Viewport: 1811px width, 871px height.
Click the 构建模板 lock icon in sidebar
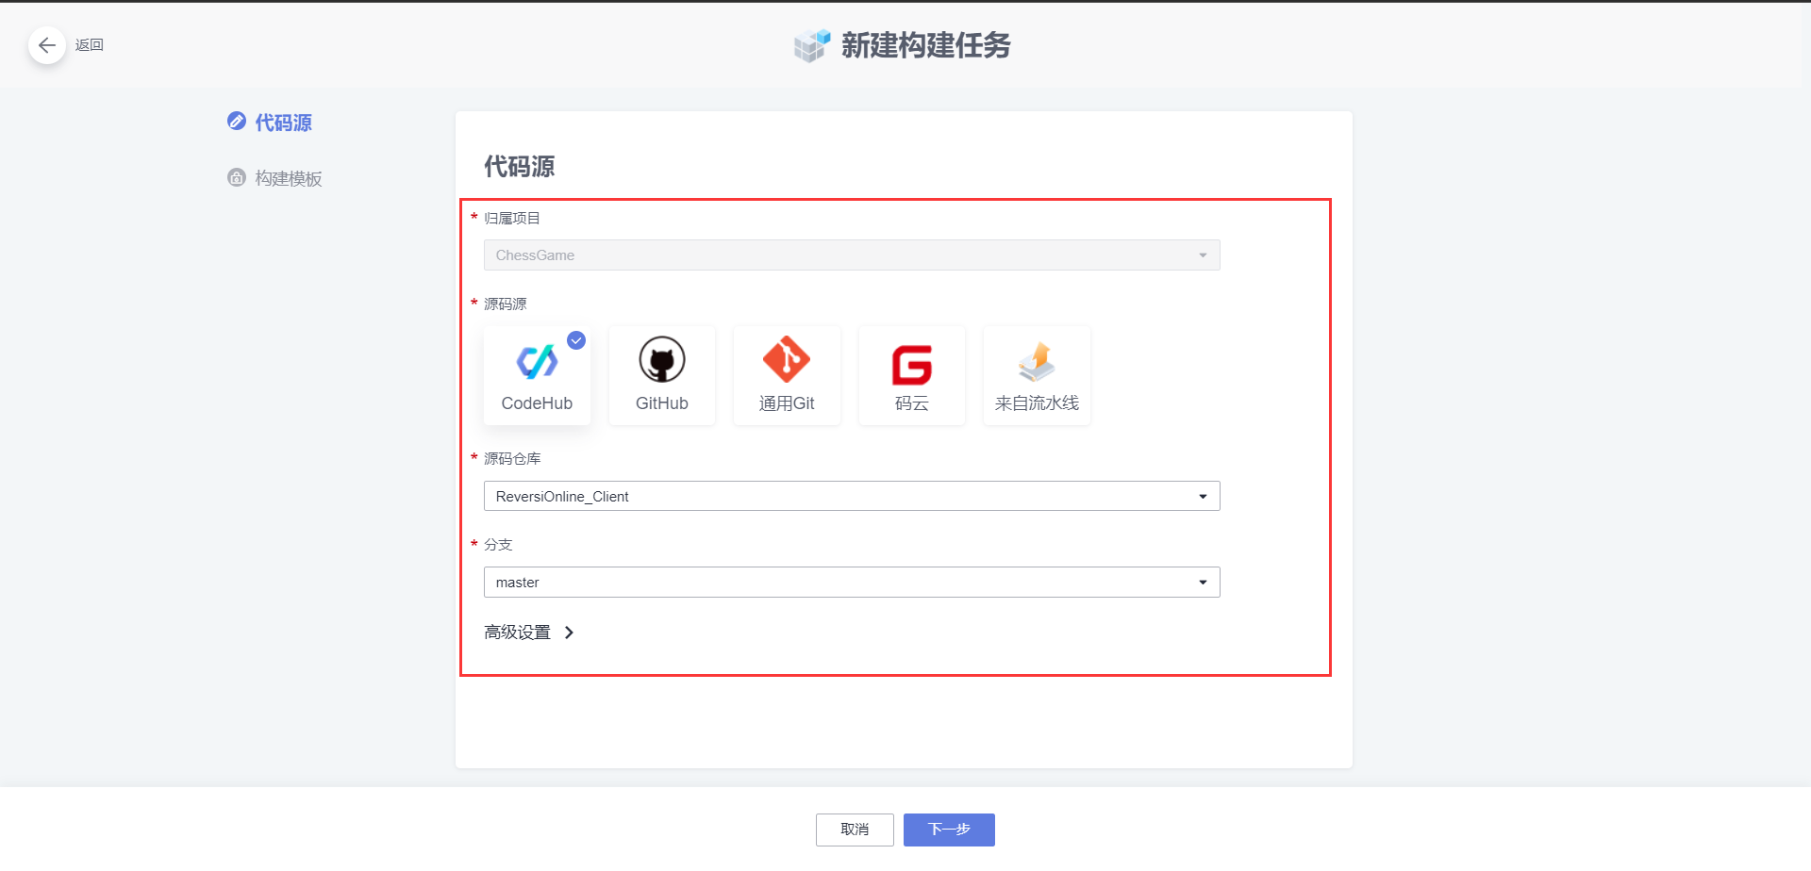(236, 177)
